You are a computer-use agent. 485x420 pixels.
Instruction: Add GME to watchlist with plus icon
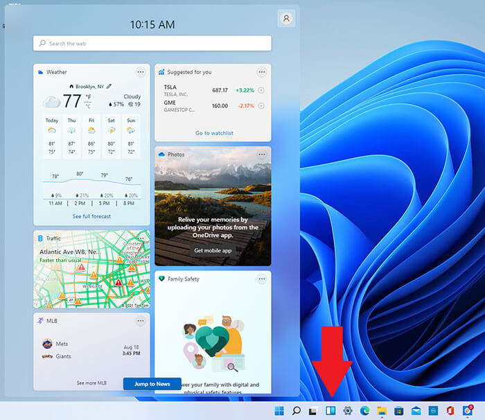pyautogui.click(x=261, y=106)
